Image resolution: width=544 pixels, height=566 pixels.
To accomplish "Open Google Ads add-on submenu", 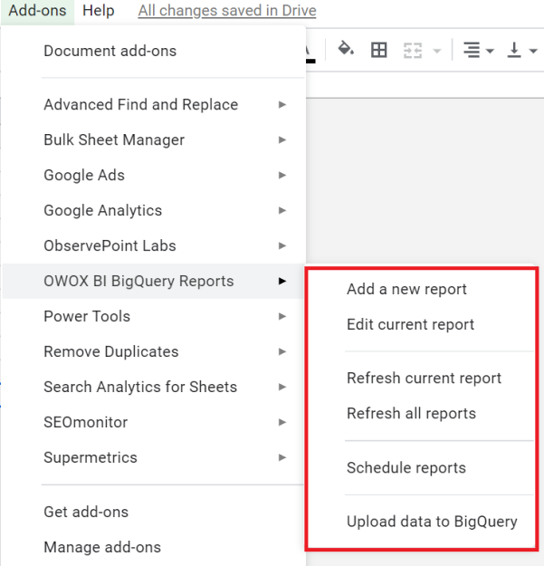I will (154, 175).
